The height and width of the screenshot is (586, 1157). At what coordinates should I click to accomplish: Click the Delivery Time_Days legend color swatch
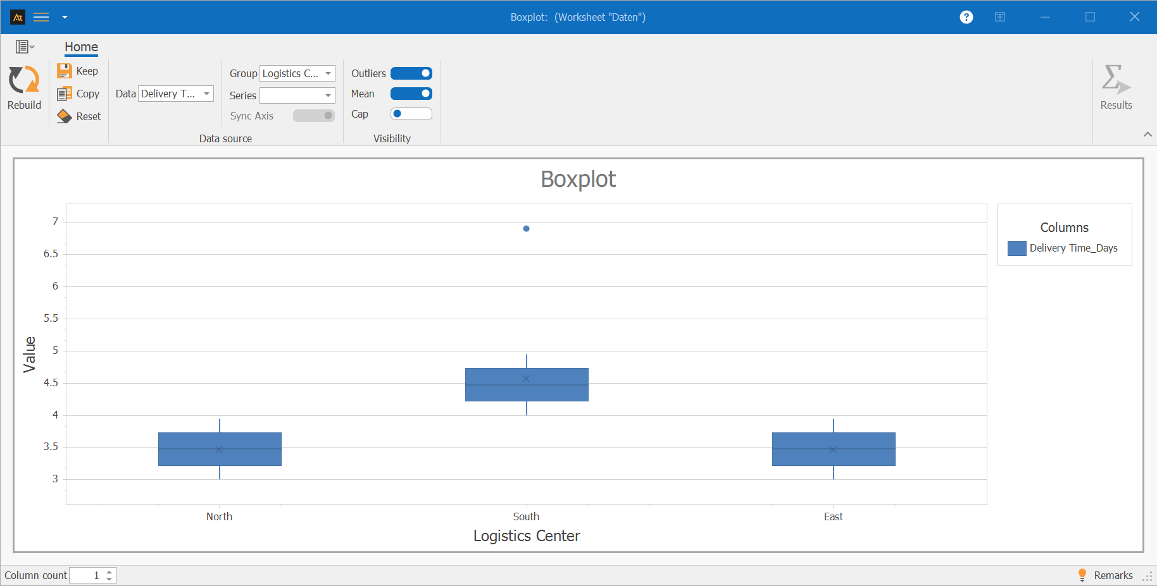(x=1016, y=248)
